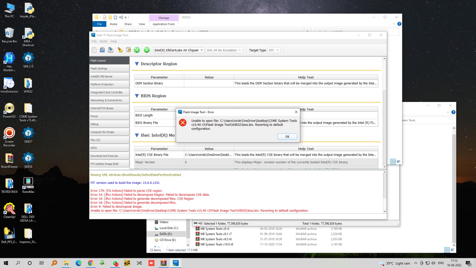Select the TESTED BIOS desktop icon
The height and width of the screenshot is (268, 476).
9,185
